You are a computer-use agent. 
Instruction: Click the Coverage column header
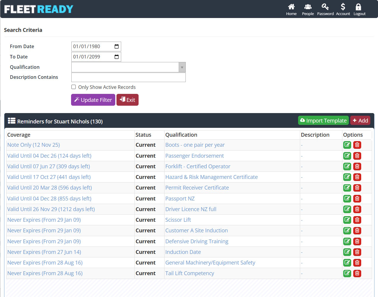(x=19, y=135)
